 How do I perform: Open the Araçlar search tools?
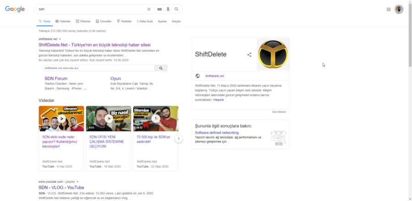click(x=176, y=21)
